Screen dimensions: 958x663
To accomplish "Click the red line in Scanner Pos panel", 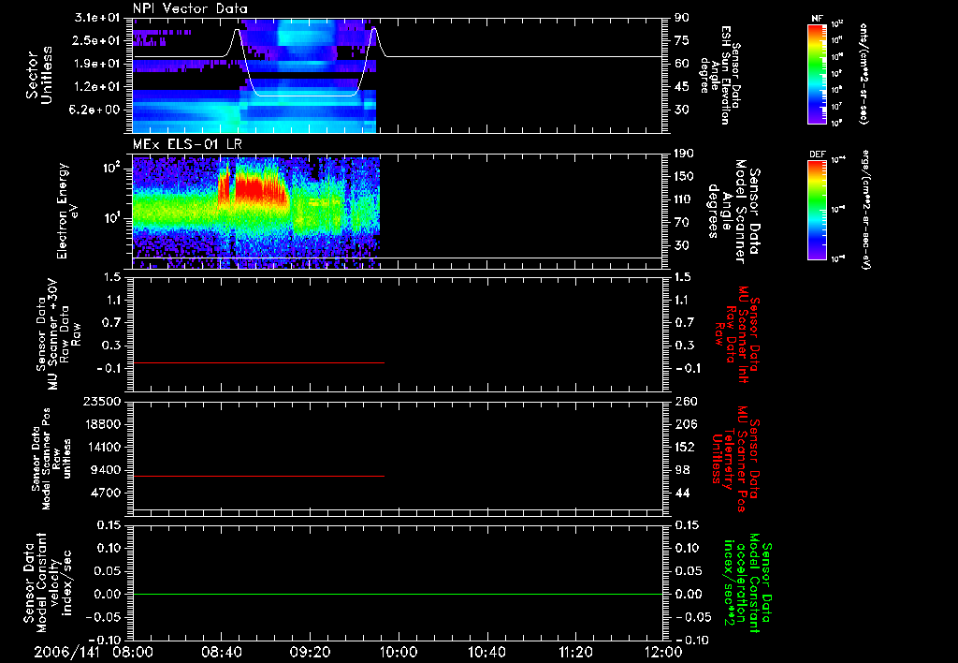I will [x=258, y=476].
